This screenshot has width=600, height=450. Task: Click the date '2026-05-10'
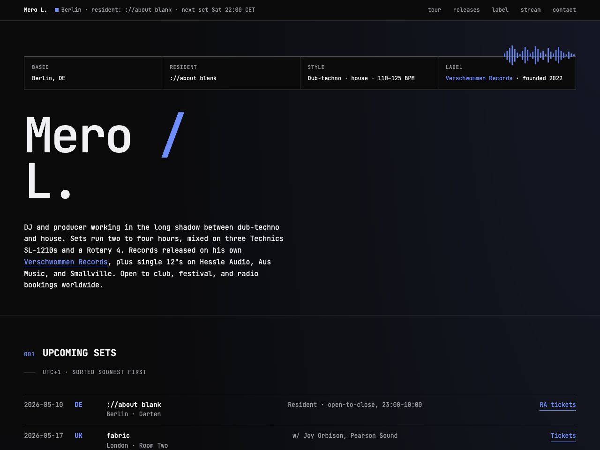coord(44,405)
